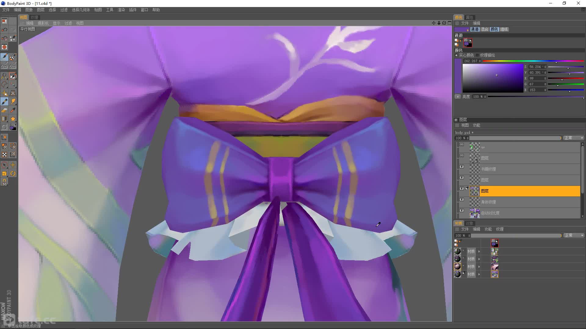Switch to the 纹理 viewport tab
Screen dimensions: 586x329
(x=34, y=17)
